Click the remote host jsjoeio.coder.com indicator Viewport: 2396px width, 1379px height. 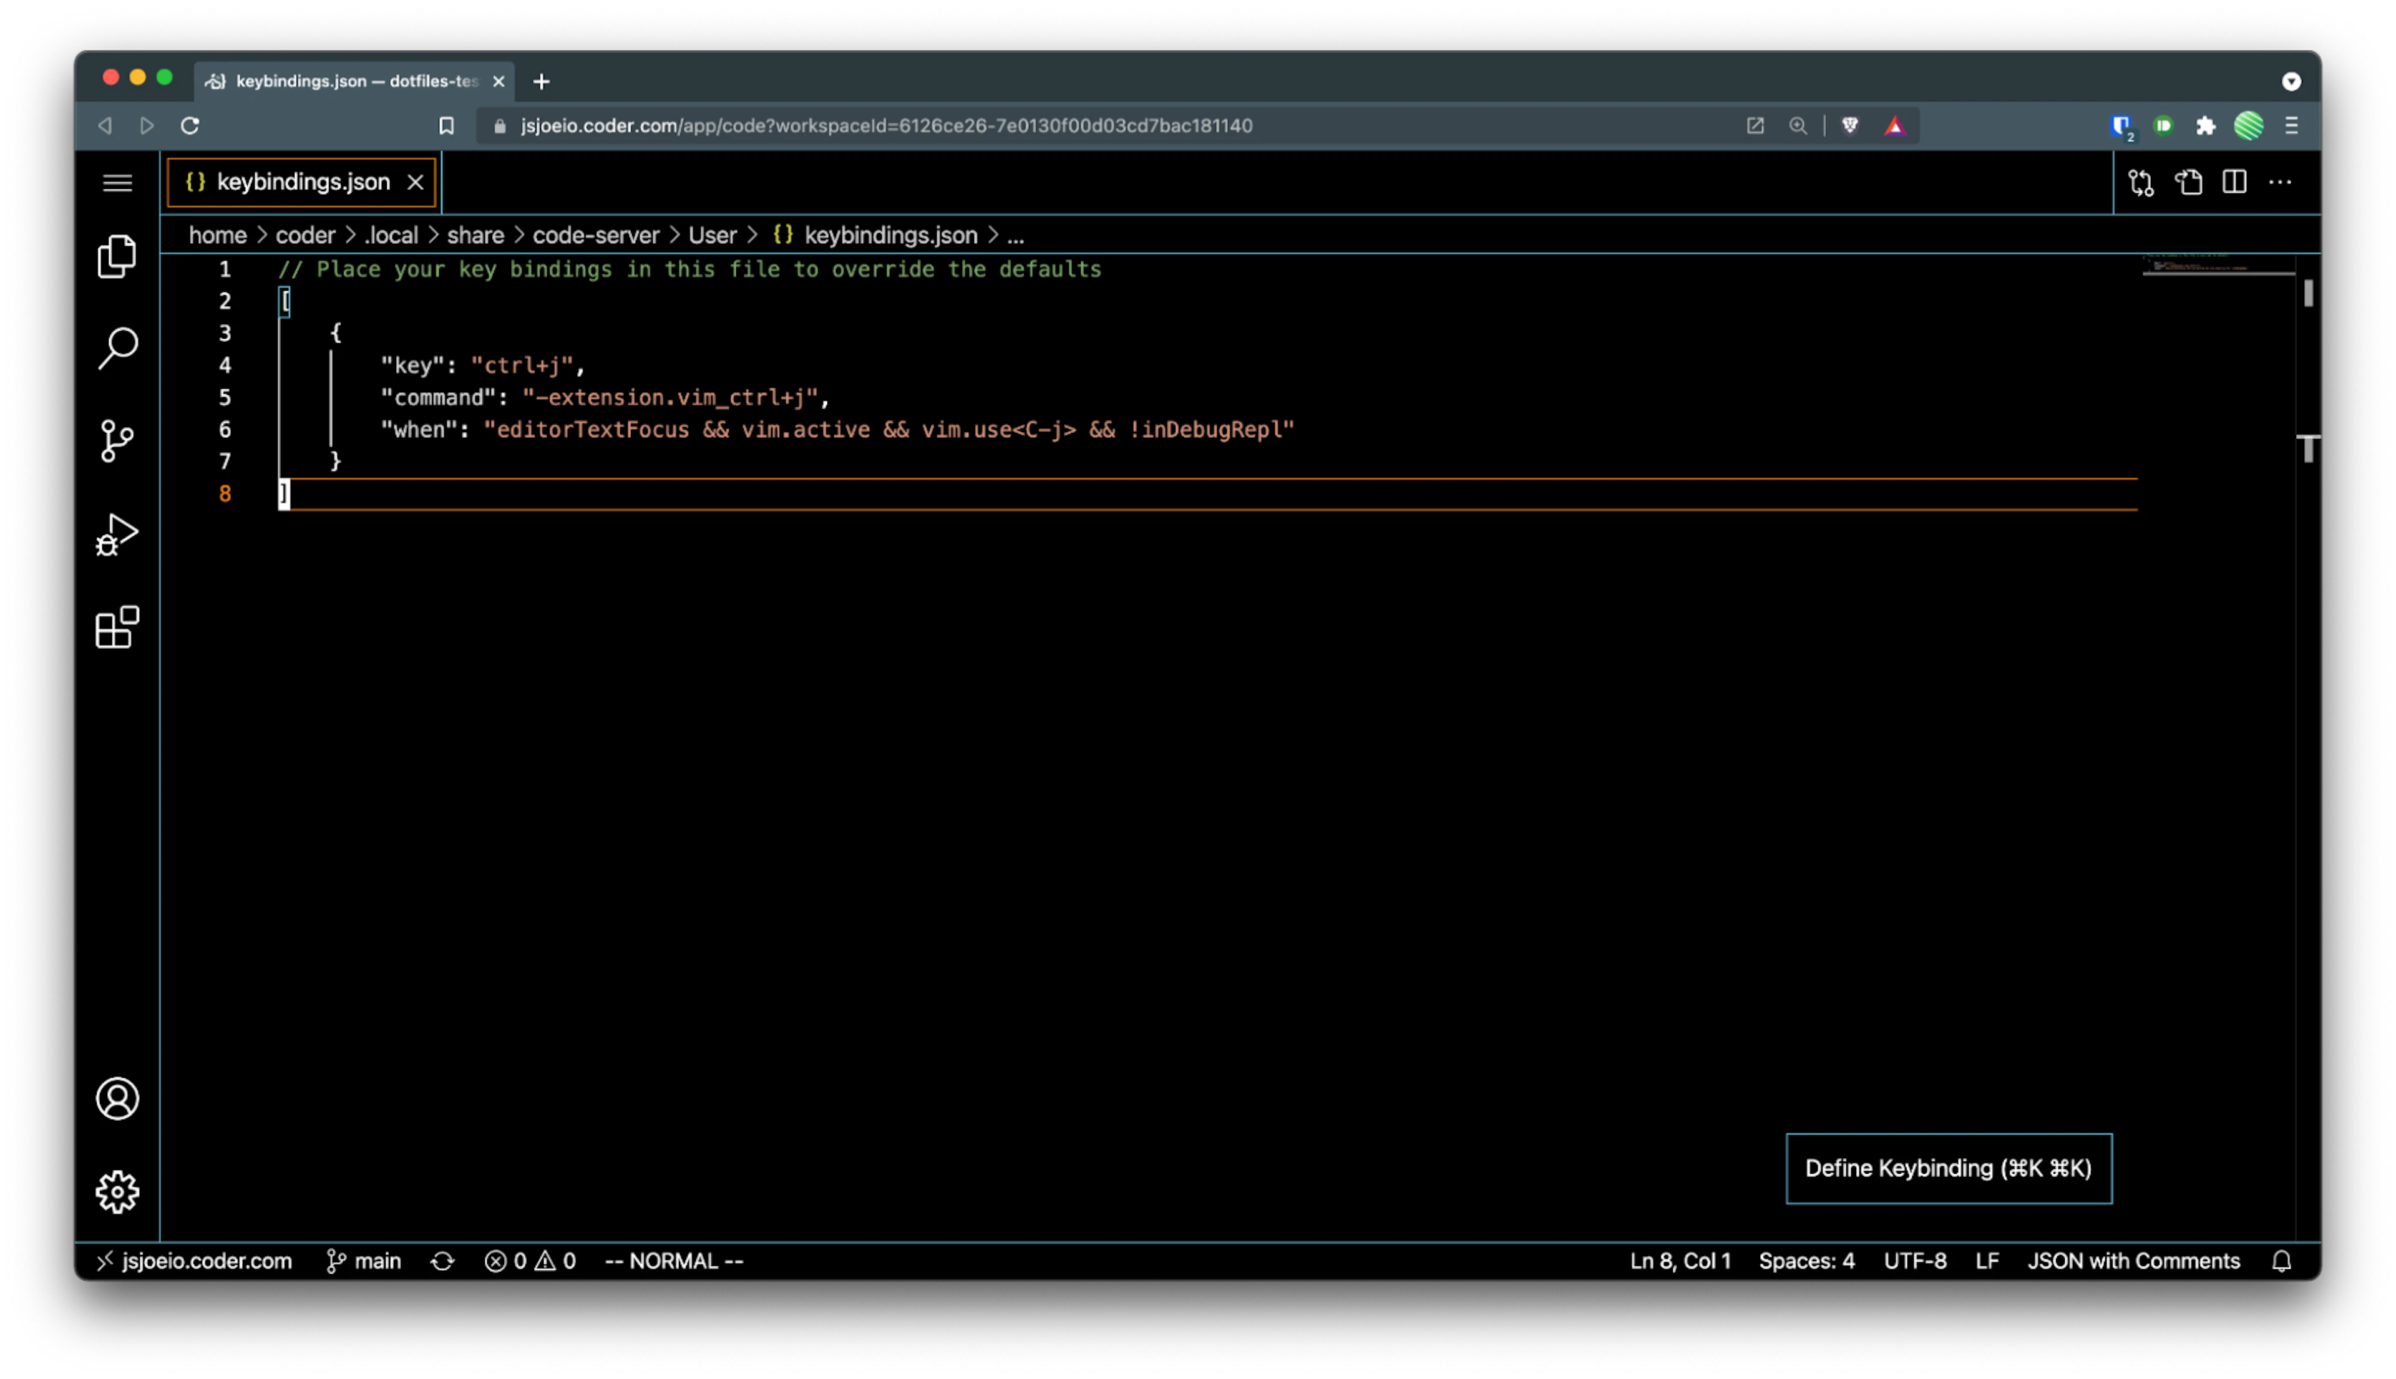(194, 1260)
